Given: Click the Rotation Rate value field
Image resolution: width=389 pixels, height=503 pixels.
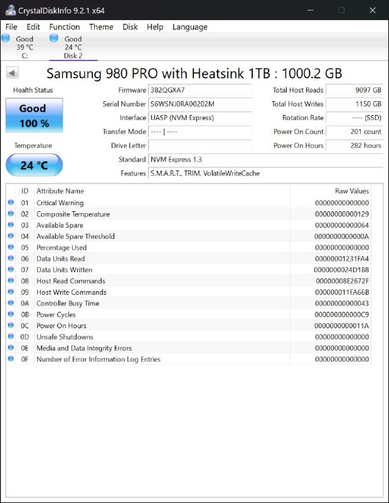Looking at the screenshot, I should (x=354, y=118).
